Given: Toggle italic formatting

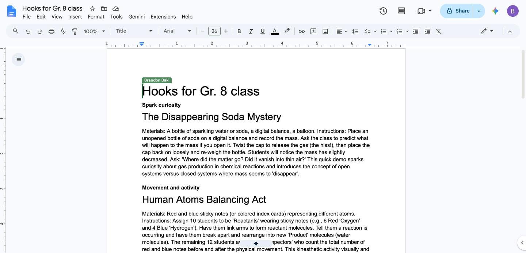Looking at the screenshot, I should pos(251,31).
